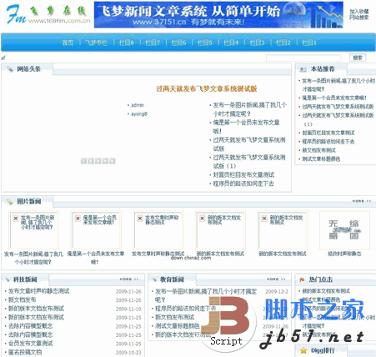Jump to slide 5 in headline slideshow
376x357 pixels.
[x=112, y=161]
